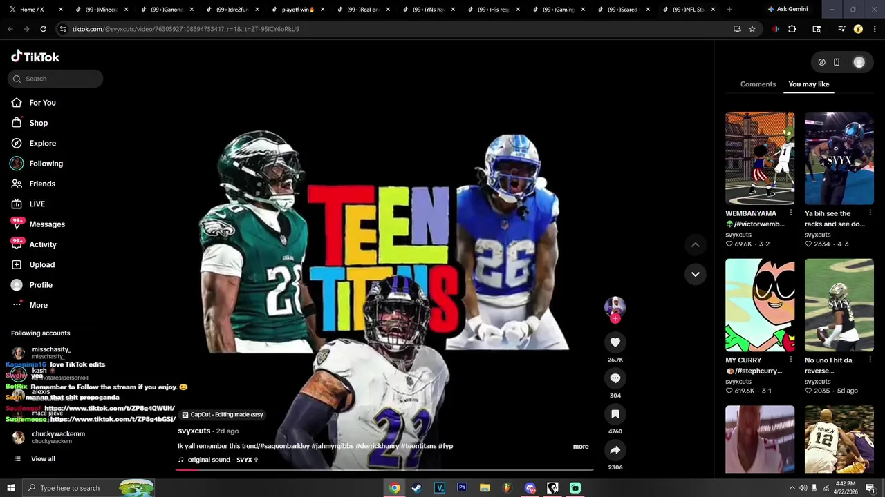
Task: Open svyxcuts creator name link
Action: [194, 431]
